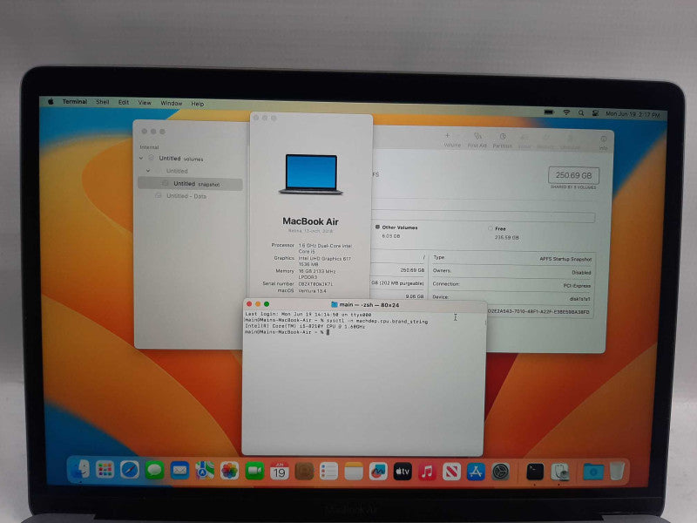The height and width of the screenshot is (523, 697).
Task: Click 'Ventura 13.4' macOS version text
Action: [313, 291]
